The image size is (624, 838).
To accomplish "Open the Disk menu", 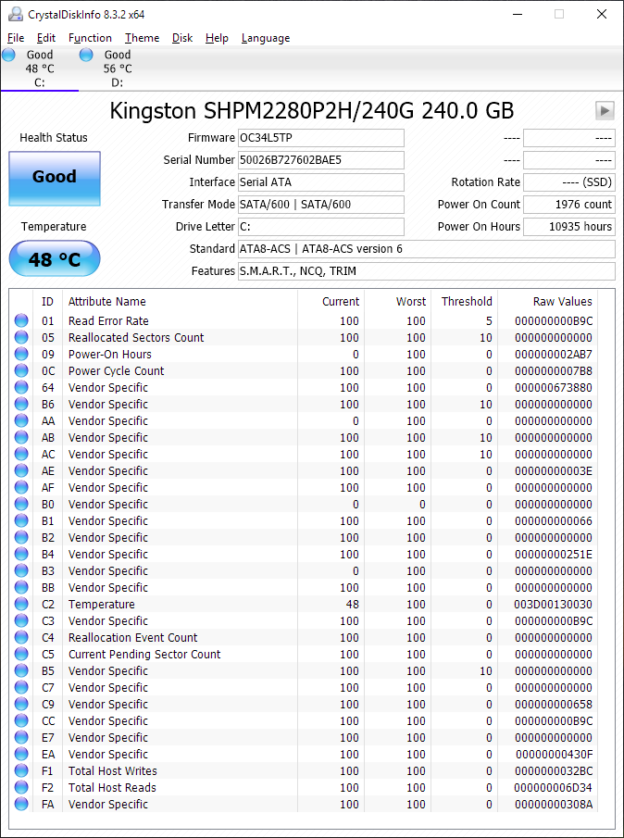I will [x=182, y=38].
